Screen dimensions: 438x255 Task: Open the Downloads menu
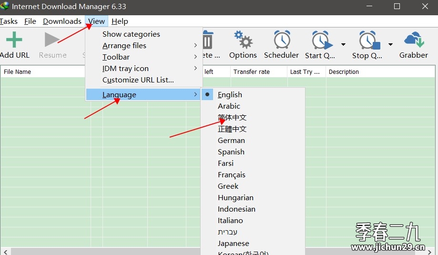pos(62,21)
